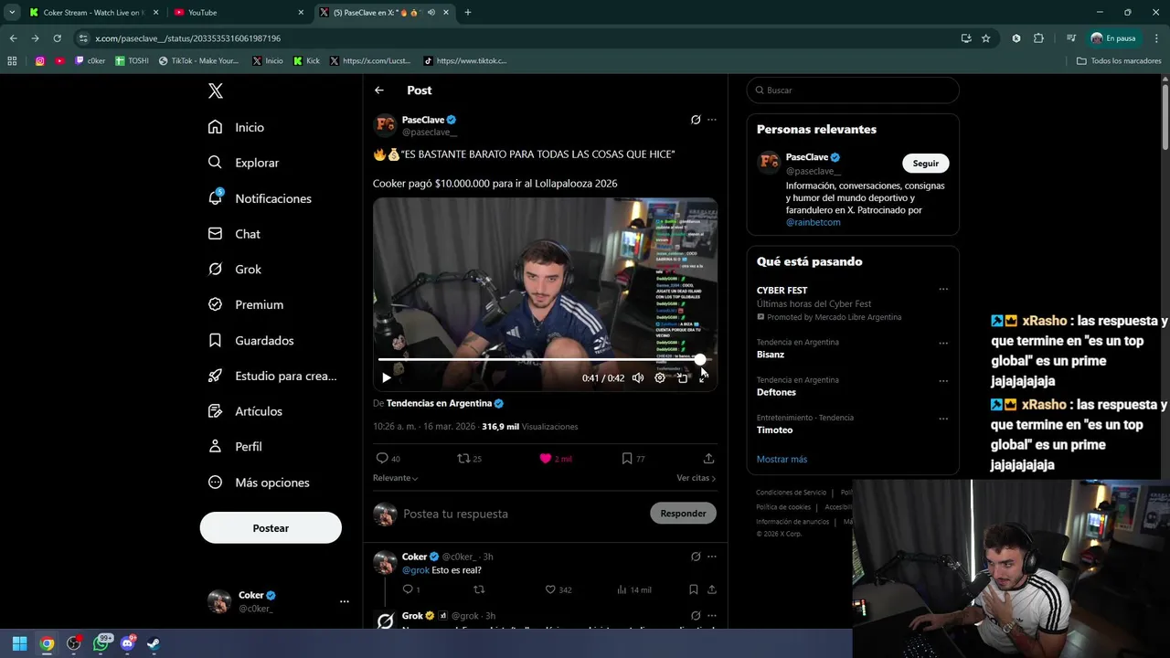Open Discord from taskbar

[x=127, y=643]
